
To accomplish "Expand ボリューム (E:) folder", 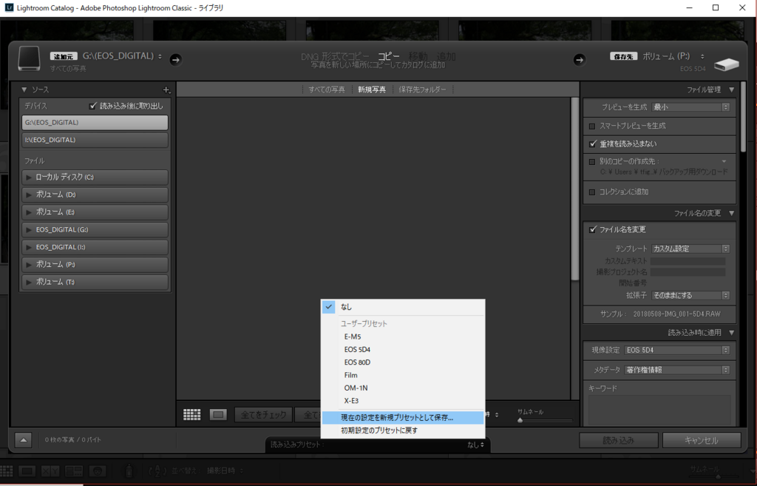I will tap(29, 212).
